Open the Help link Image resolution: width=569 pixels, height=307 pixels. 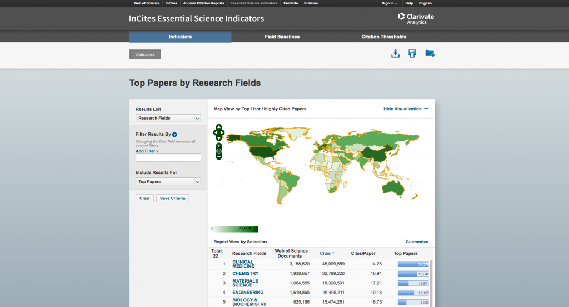tap(409, 3)
